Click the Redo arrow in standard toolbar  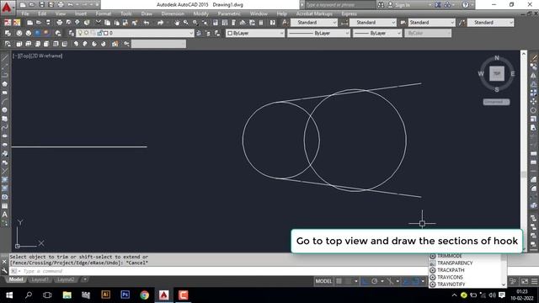click(161, 23)
